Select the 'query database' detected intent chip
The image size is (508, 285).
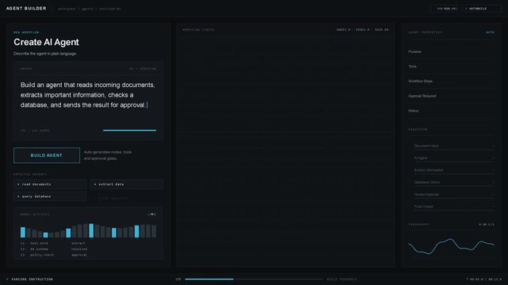pos(50,196)
